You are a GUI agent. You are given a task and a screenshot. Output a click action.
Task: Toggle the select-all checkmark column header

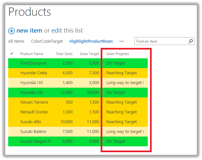(x=12, y=53)
